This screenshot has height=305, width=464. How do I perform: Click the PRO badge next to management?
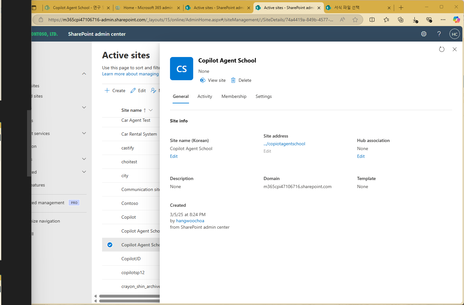click(74, 203)
